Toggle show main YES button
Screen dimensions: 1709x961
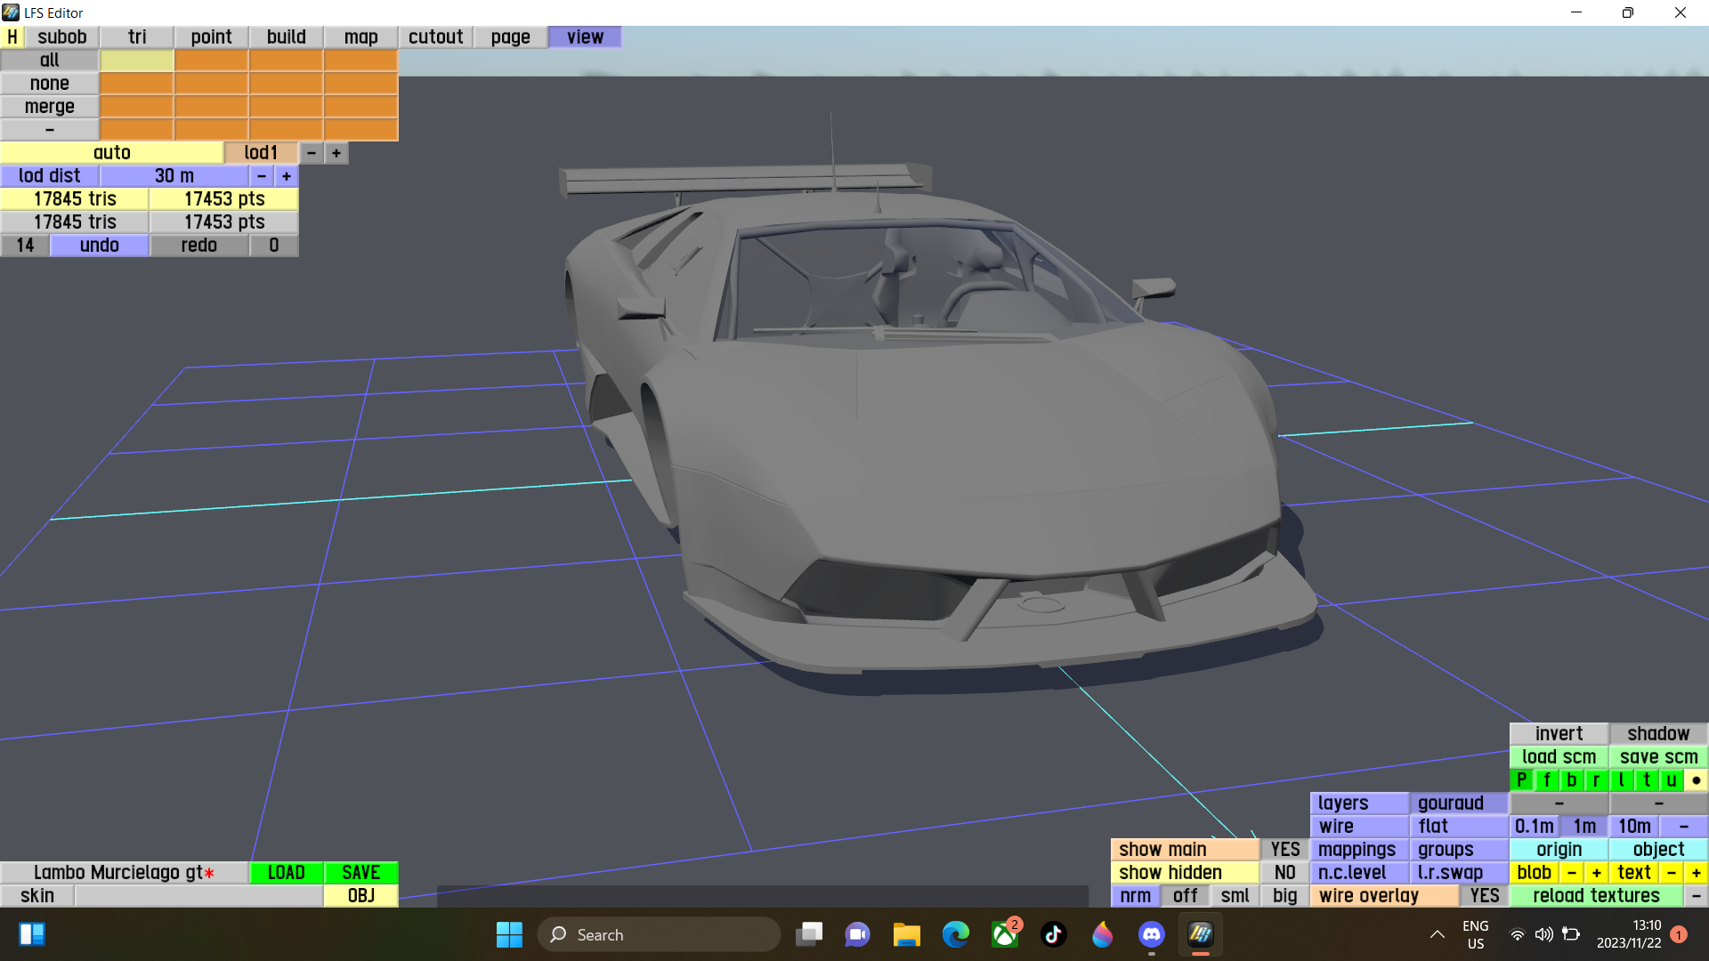point(1284,850)
